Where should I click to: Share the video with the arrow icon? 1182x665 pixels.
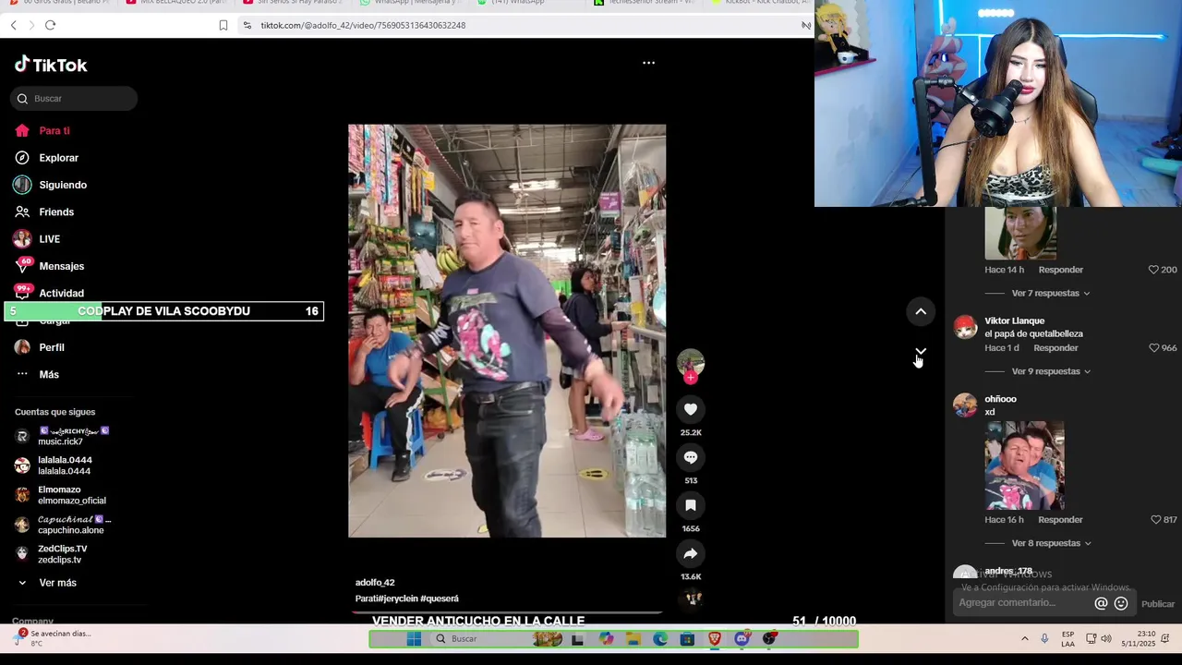691,553
